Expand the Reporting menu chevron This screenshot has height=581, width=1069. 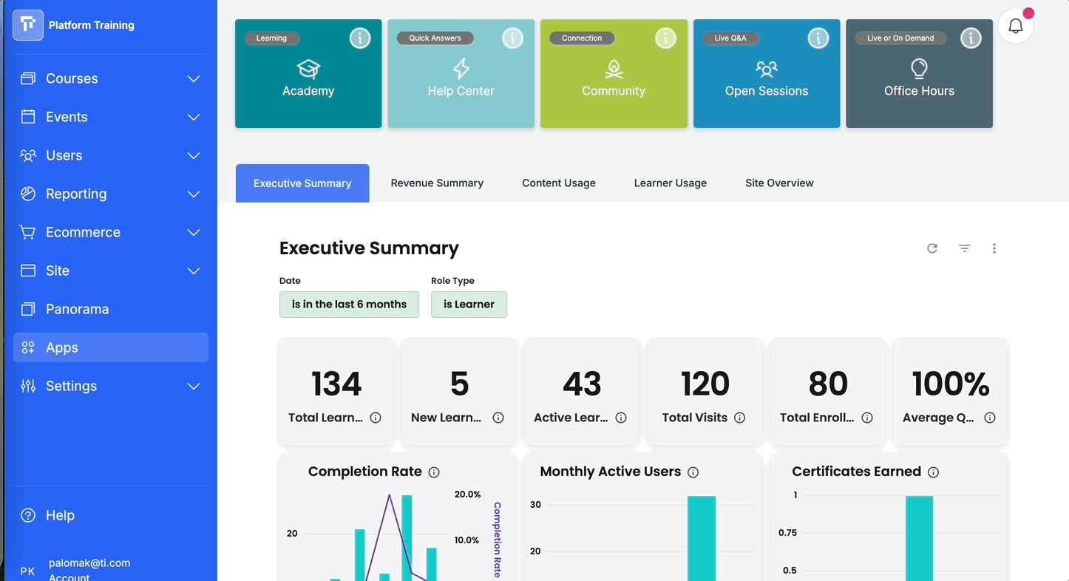point(194,194)
